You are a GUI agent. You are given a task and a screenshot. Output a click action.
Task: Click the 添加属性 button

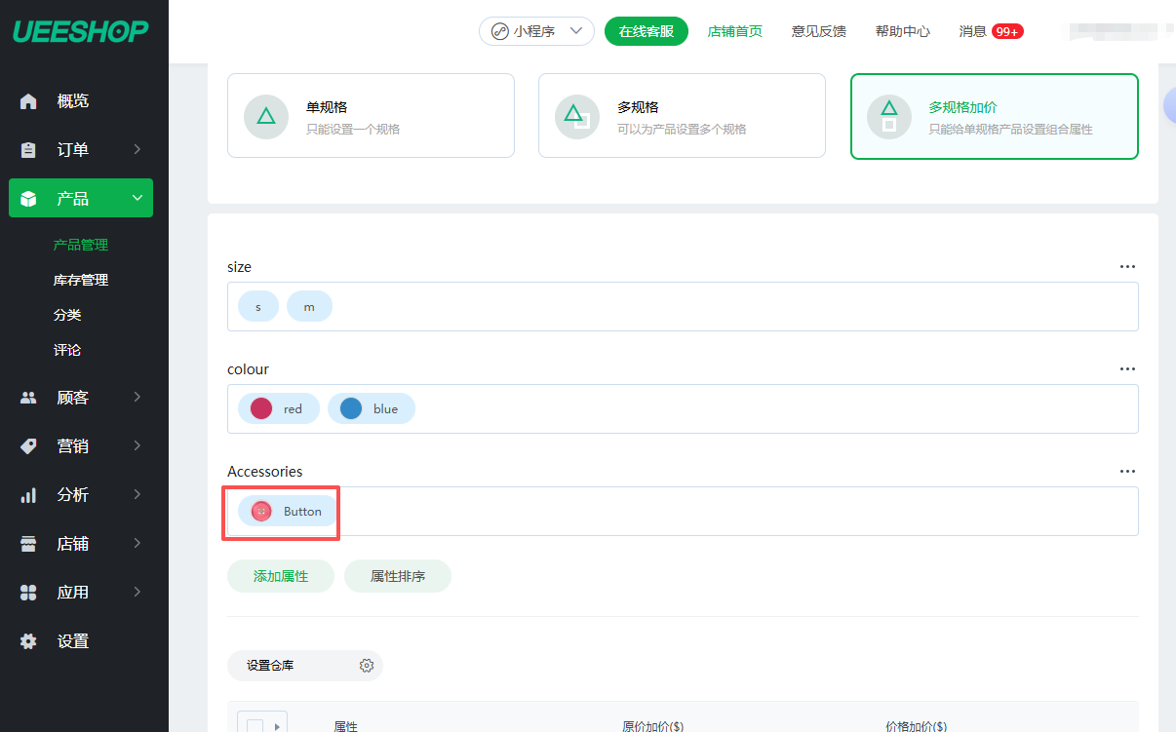pyautogui.click(x=281, y=577)
